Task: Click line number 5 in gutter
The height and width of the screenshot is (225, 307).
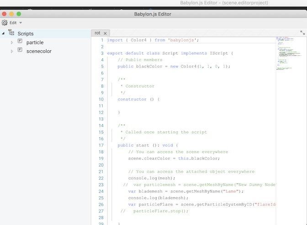Action: pos(102,67)
